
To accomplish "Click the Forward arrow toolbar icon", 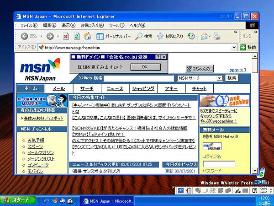I will click(x=50, y=36).
